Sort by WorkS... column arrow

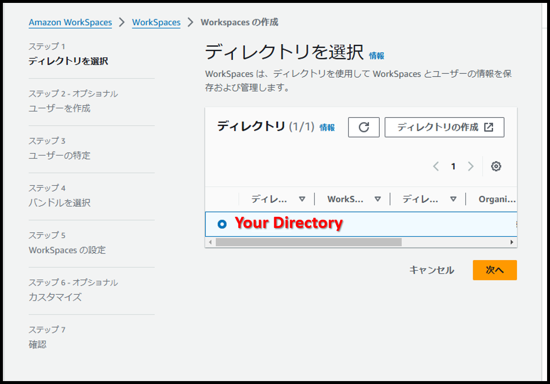click(x=377, y=199)
